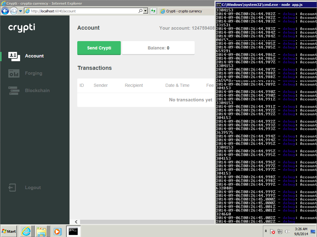317x237 pixels.
Task: Select Forging in the sidebar menu
Action: [x=34, y=73]
